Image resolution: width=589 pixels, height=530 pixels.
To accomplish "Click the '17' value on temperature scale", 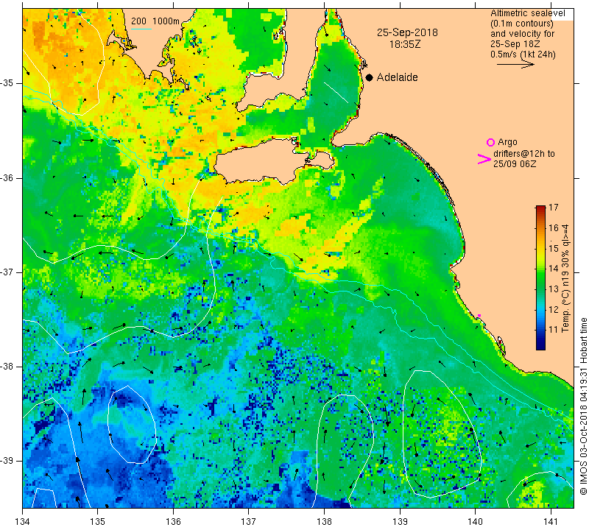I will (554, 208).
